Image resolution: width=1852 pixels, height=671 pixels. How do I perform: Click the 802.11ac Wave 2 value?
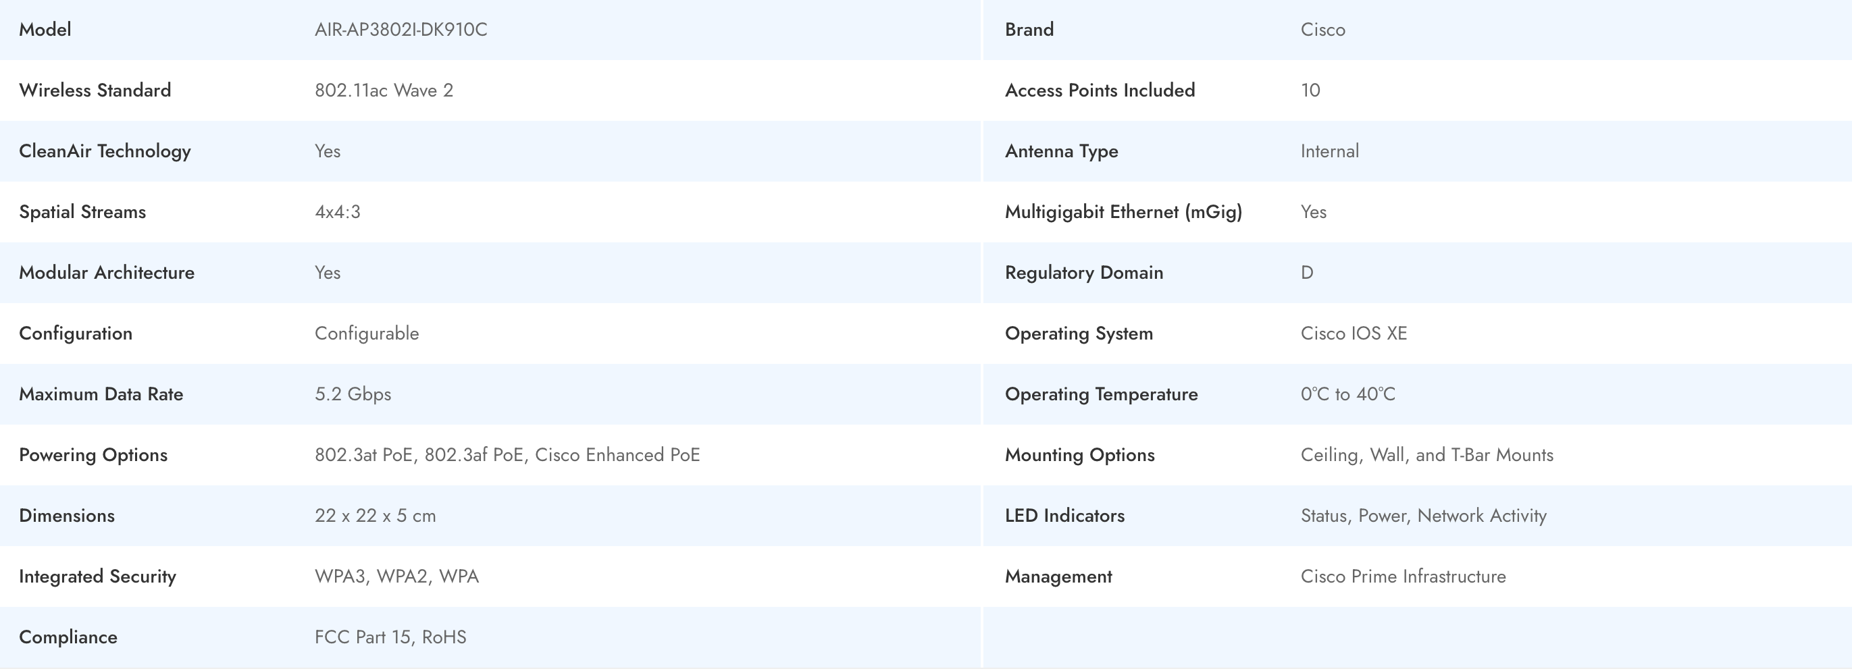(x=383, y=90)
